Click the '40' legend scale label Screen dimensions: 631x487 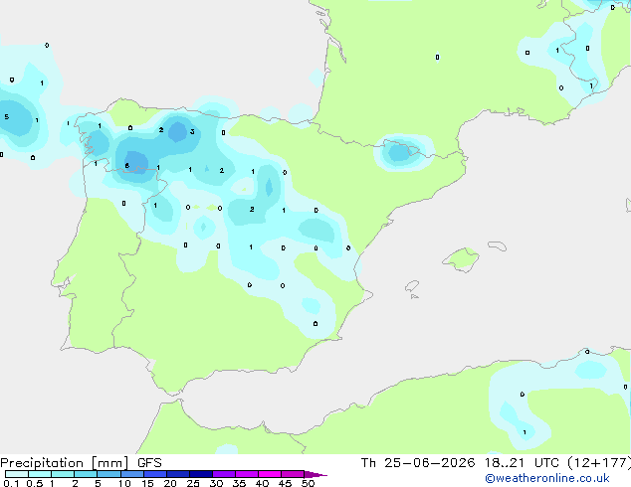pos(262,483)
